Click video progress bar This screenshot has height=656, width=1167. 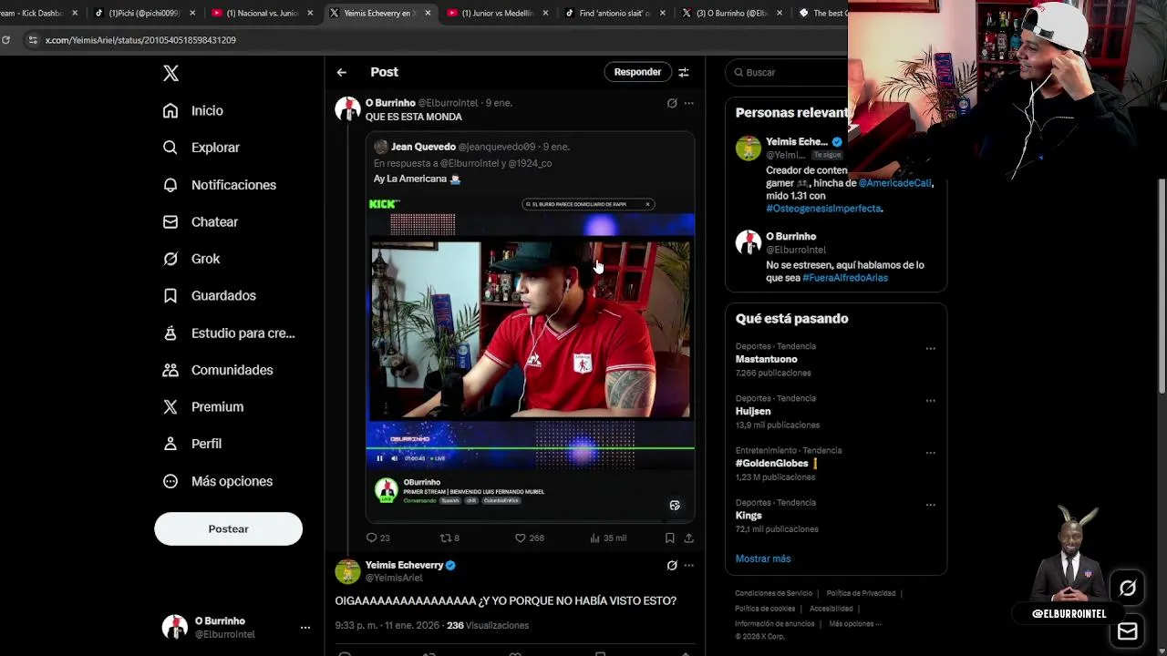pos(531,448)
